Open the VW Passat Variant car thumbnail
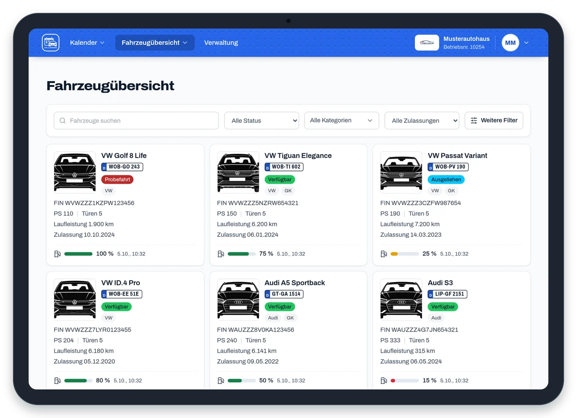577x418 pixels. point(401,172)
